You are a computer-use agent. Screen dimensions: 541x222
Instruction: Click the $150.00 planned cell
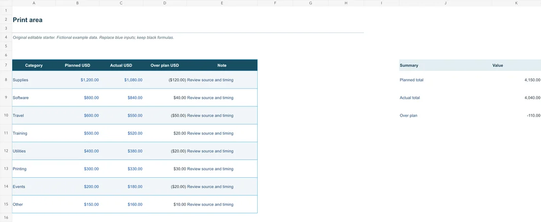click(x=77, y=204)
